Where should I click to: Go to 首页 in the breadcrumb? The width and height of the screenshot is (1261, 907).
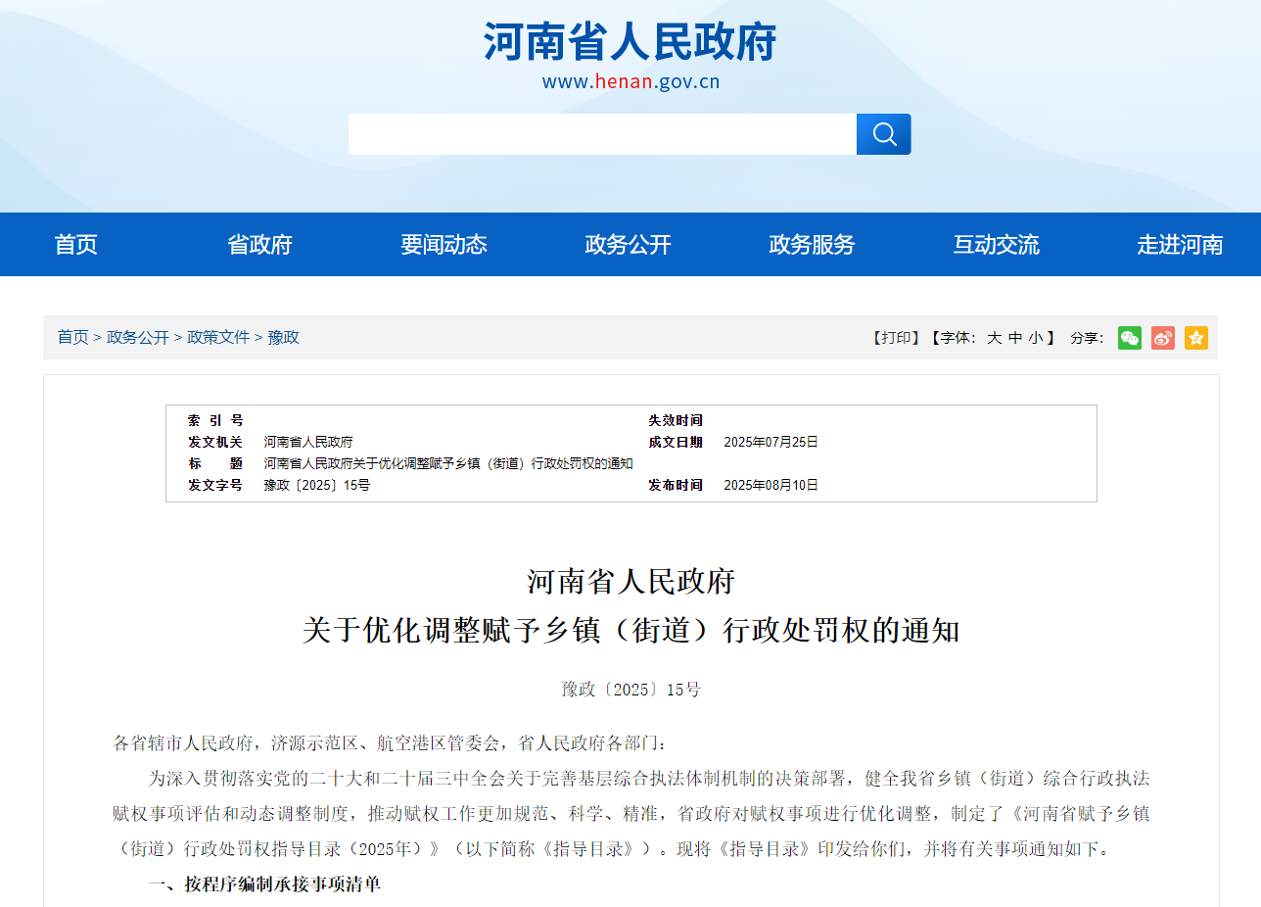72,337
